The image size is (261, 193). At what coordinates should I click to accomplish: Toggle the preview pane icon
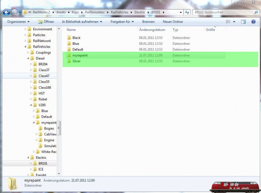pos(243,22)
